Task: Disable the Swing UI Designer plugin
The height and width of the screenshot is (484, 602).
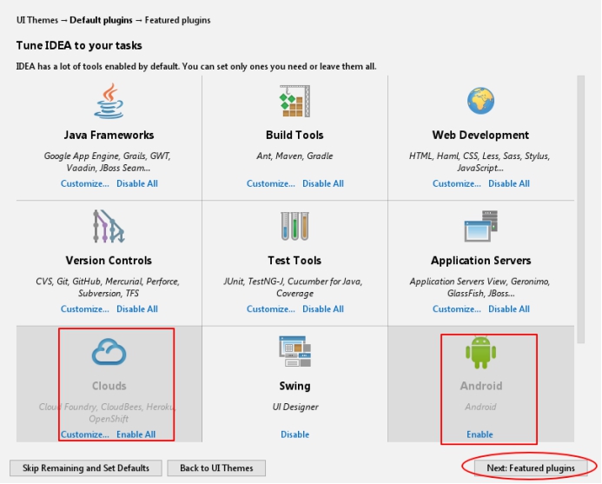Action: [294, 434]
